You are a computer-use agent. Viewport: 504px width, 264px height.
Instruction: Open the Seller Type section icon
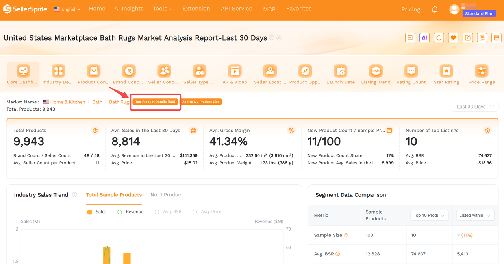click(200, 71)
